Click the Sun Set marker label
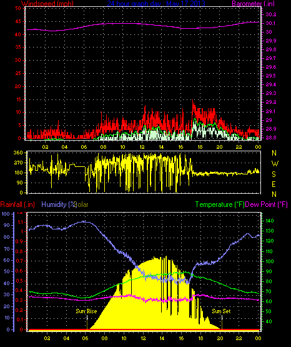The height and width of the screenshot is (347, 291). (x=221, y=311)
